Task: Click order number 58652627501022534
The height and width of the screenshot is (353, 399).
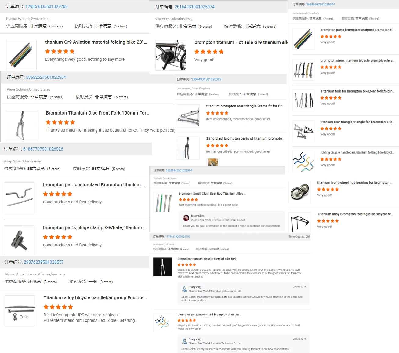Action: [x=46, y=77]
